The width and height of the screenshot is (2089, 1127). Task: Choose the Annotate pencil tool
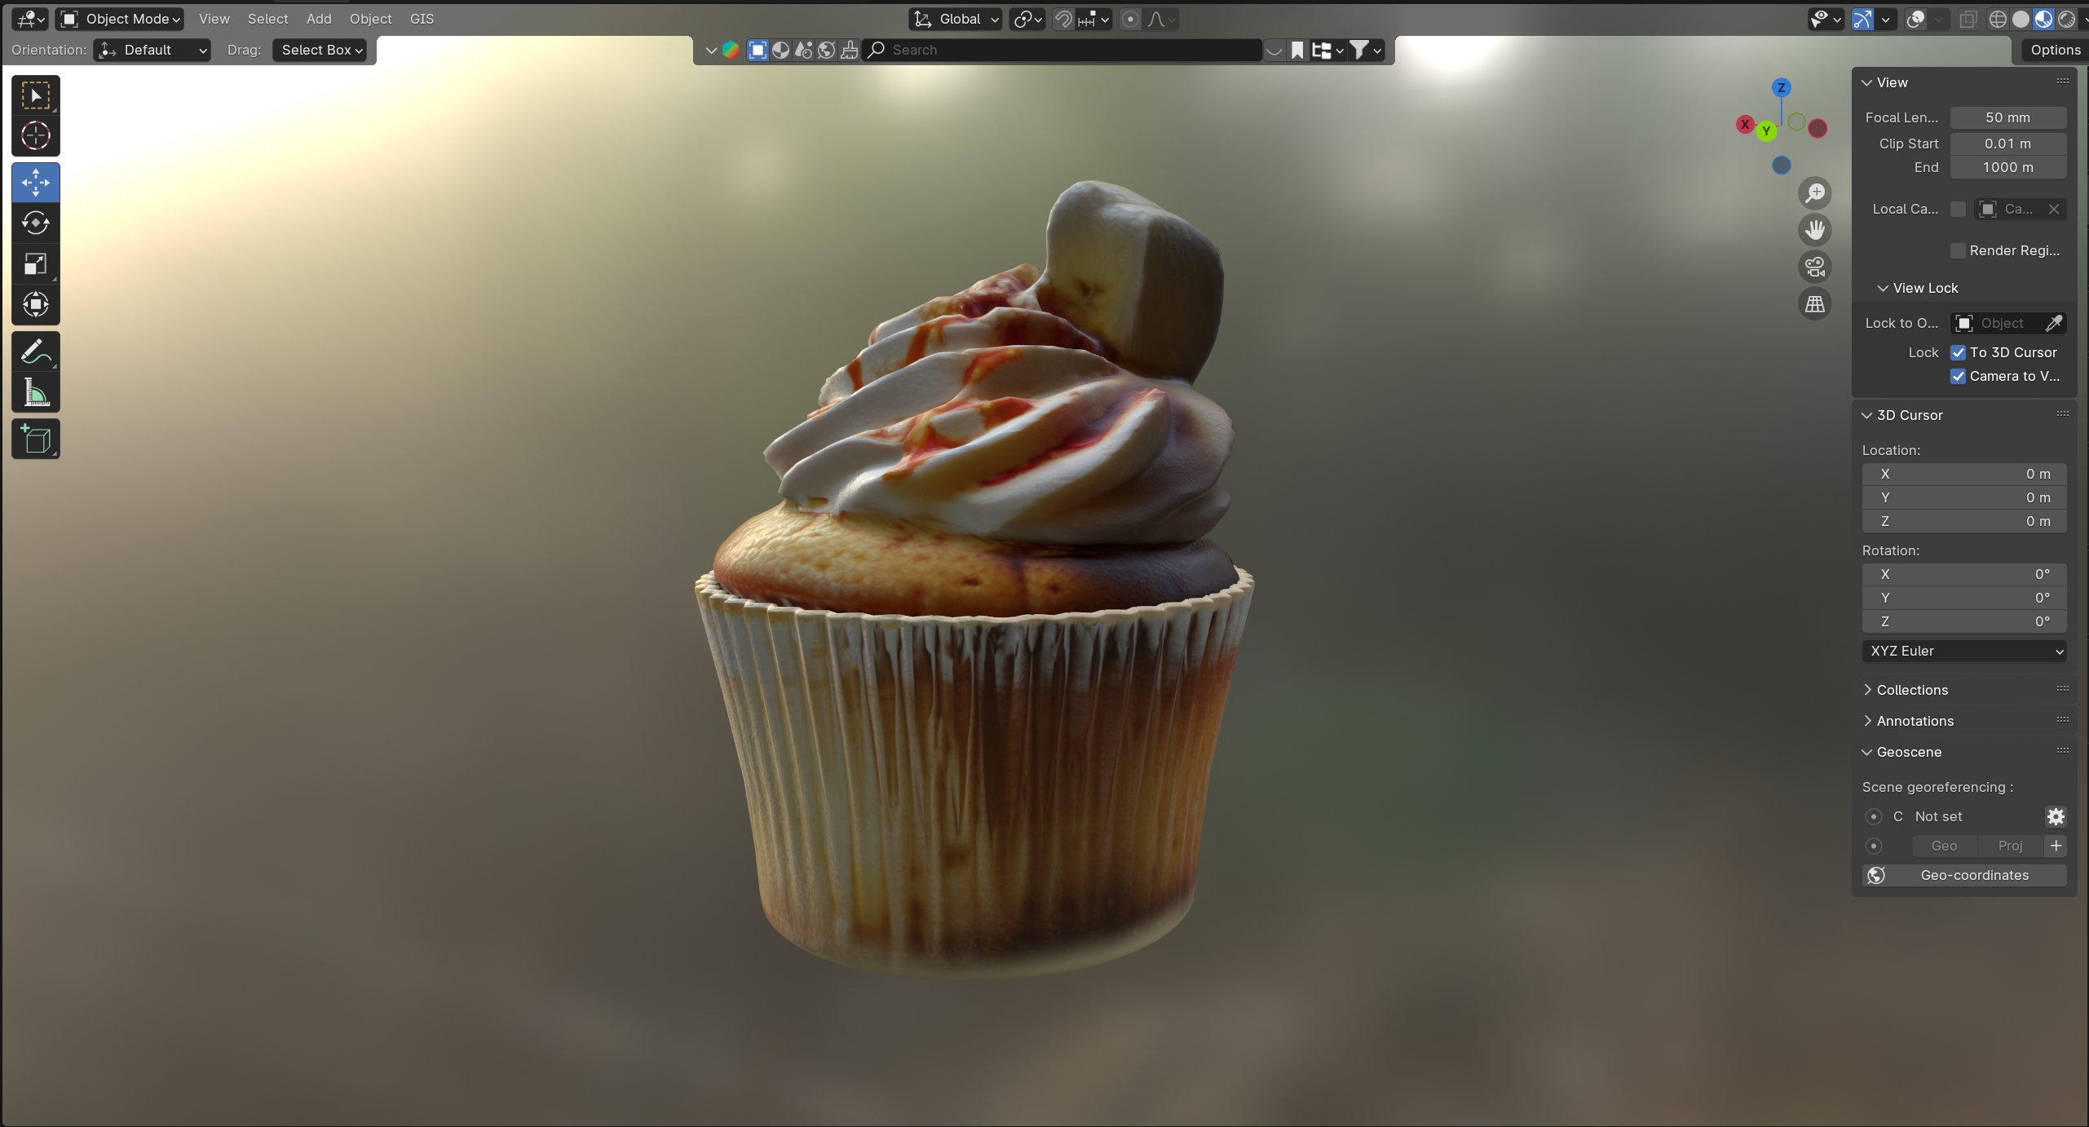tap(35, 352)
